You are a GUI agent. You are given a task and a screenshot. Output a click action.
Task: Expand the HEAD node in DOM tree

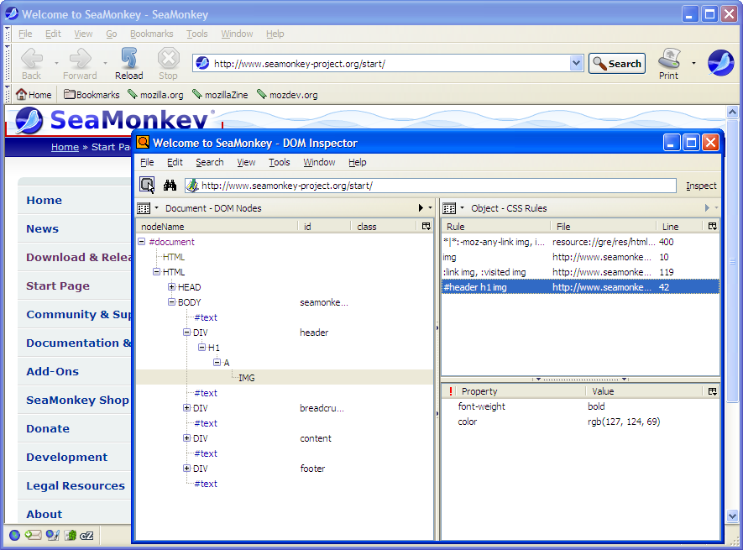(172, 287)
